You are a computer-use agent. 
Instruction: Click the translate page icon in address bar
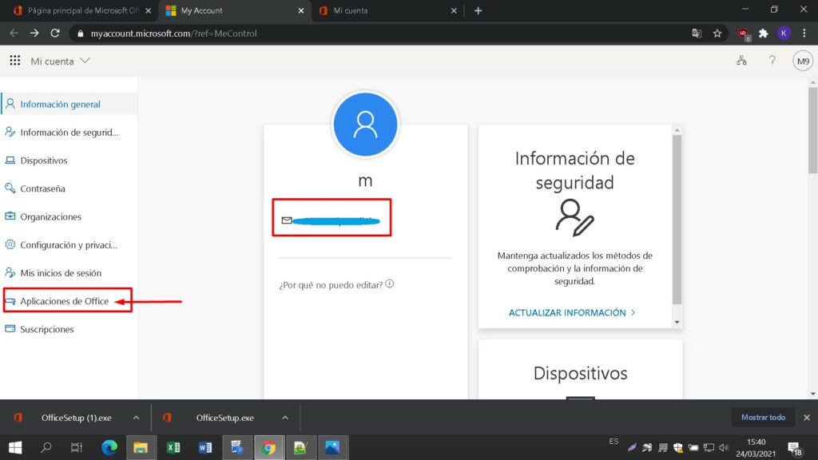point(697,34)
